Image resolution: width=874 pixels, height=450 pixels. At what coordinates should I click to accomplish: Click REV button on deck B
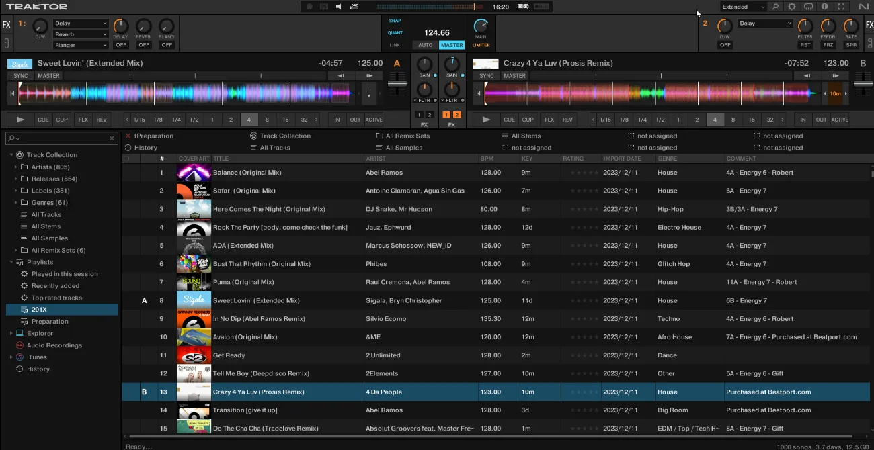click(x=567, y=120)
